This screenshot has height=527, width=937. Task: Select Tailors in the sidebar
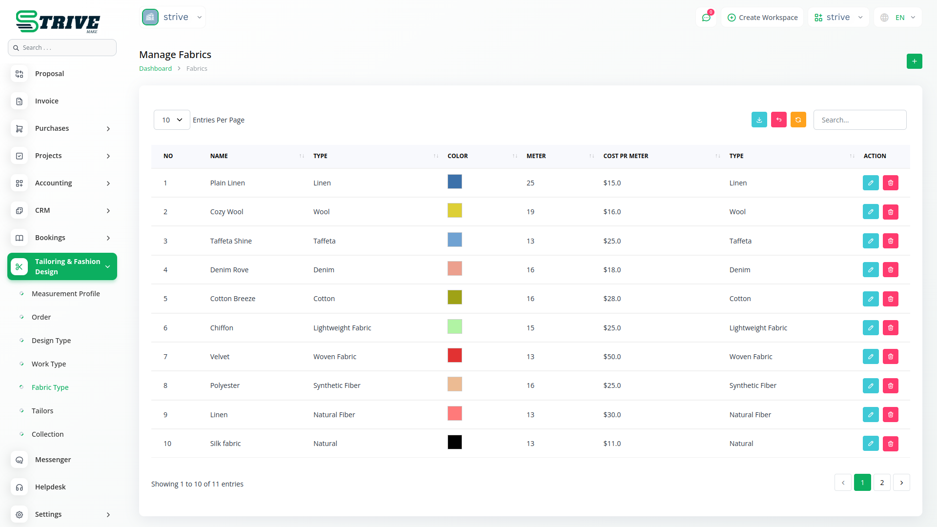tap(42, 411)
